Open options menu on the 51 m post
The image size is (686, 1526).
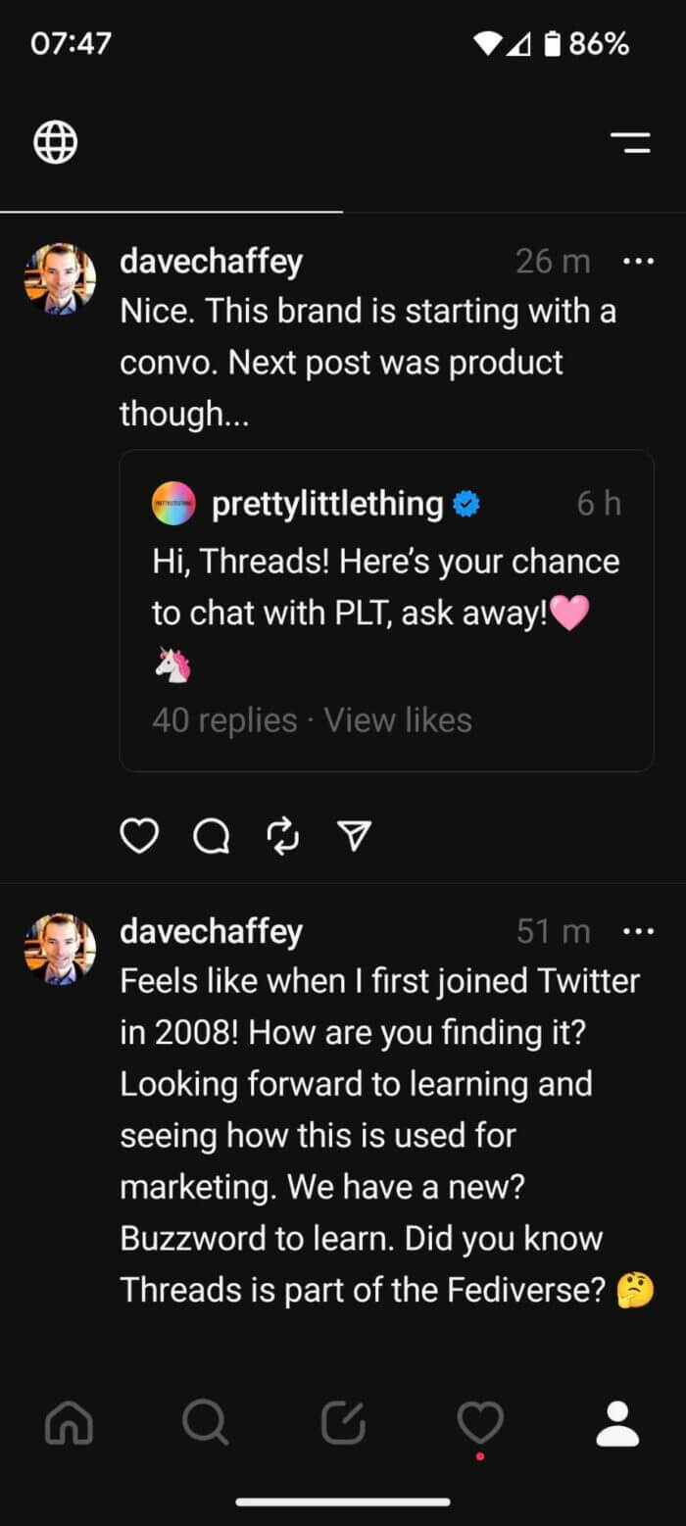(638, 931)
